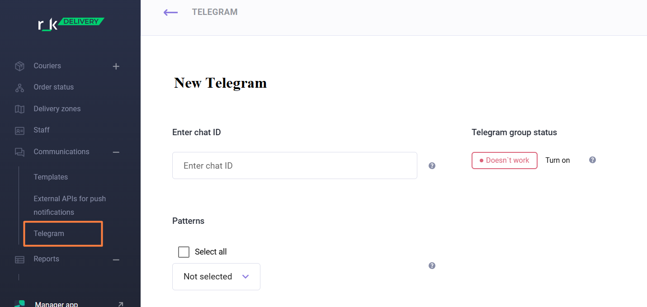Click help icon next to Turn on
The image size is (647, 307).
pyautogui.click(x=592, y=160)
